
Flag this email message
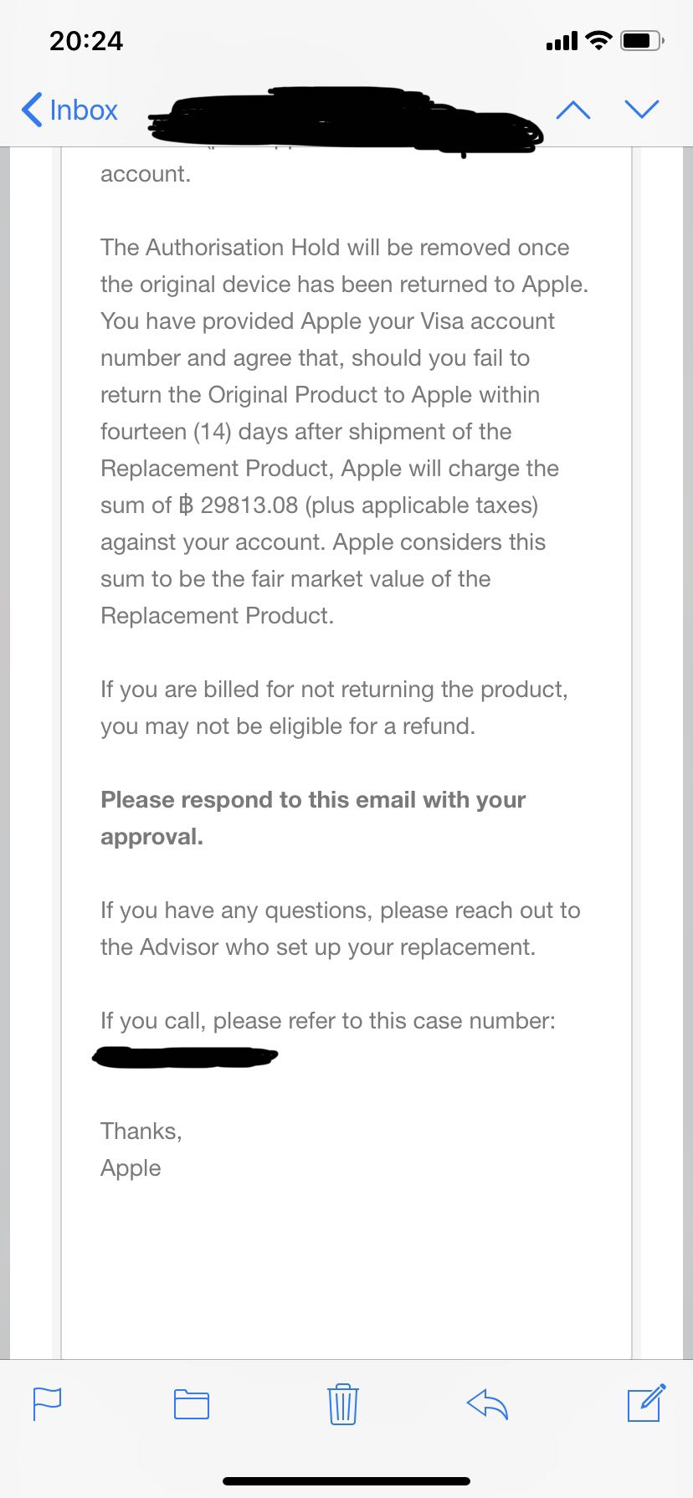[47, 1403]
